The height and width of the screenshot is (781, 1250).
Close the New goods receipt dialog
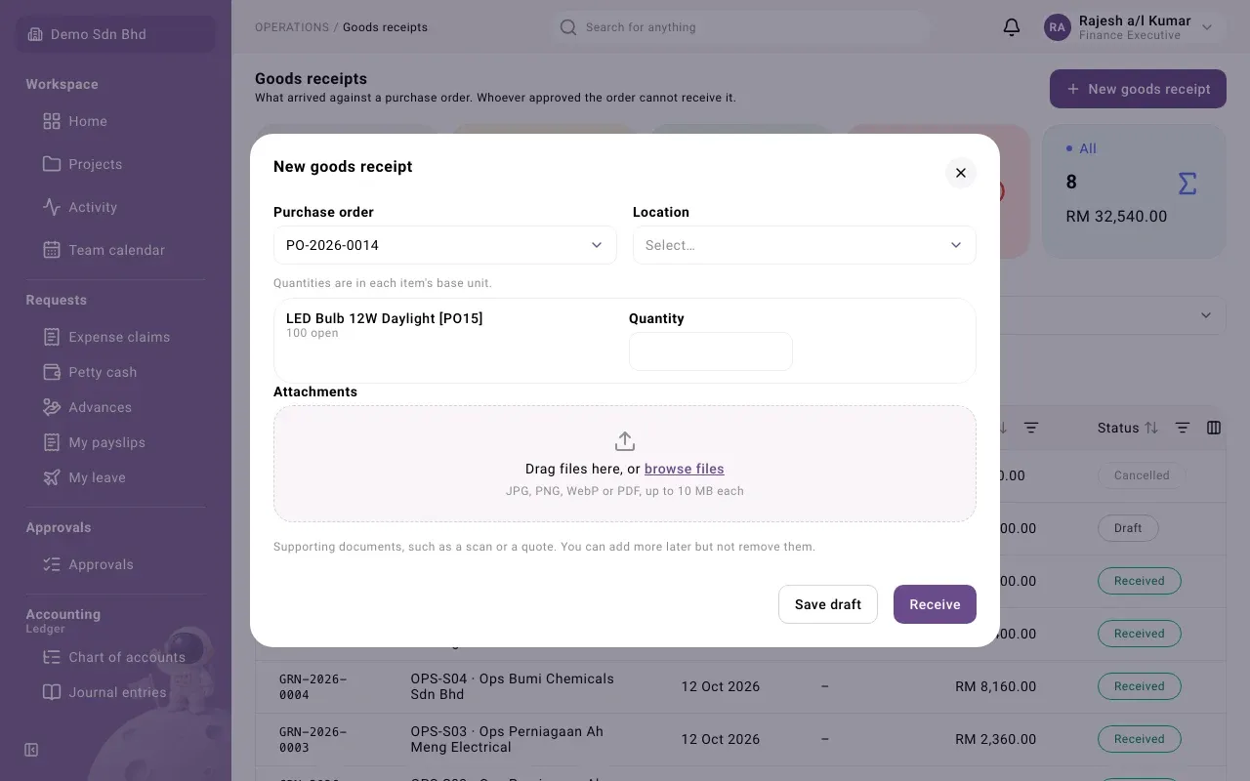tap(961, 173)
